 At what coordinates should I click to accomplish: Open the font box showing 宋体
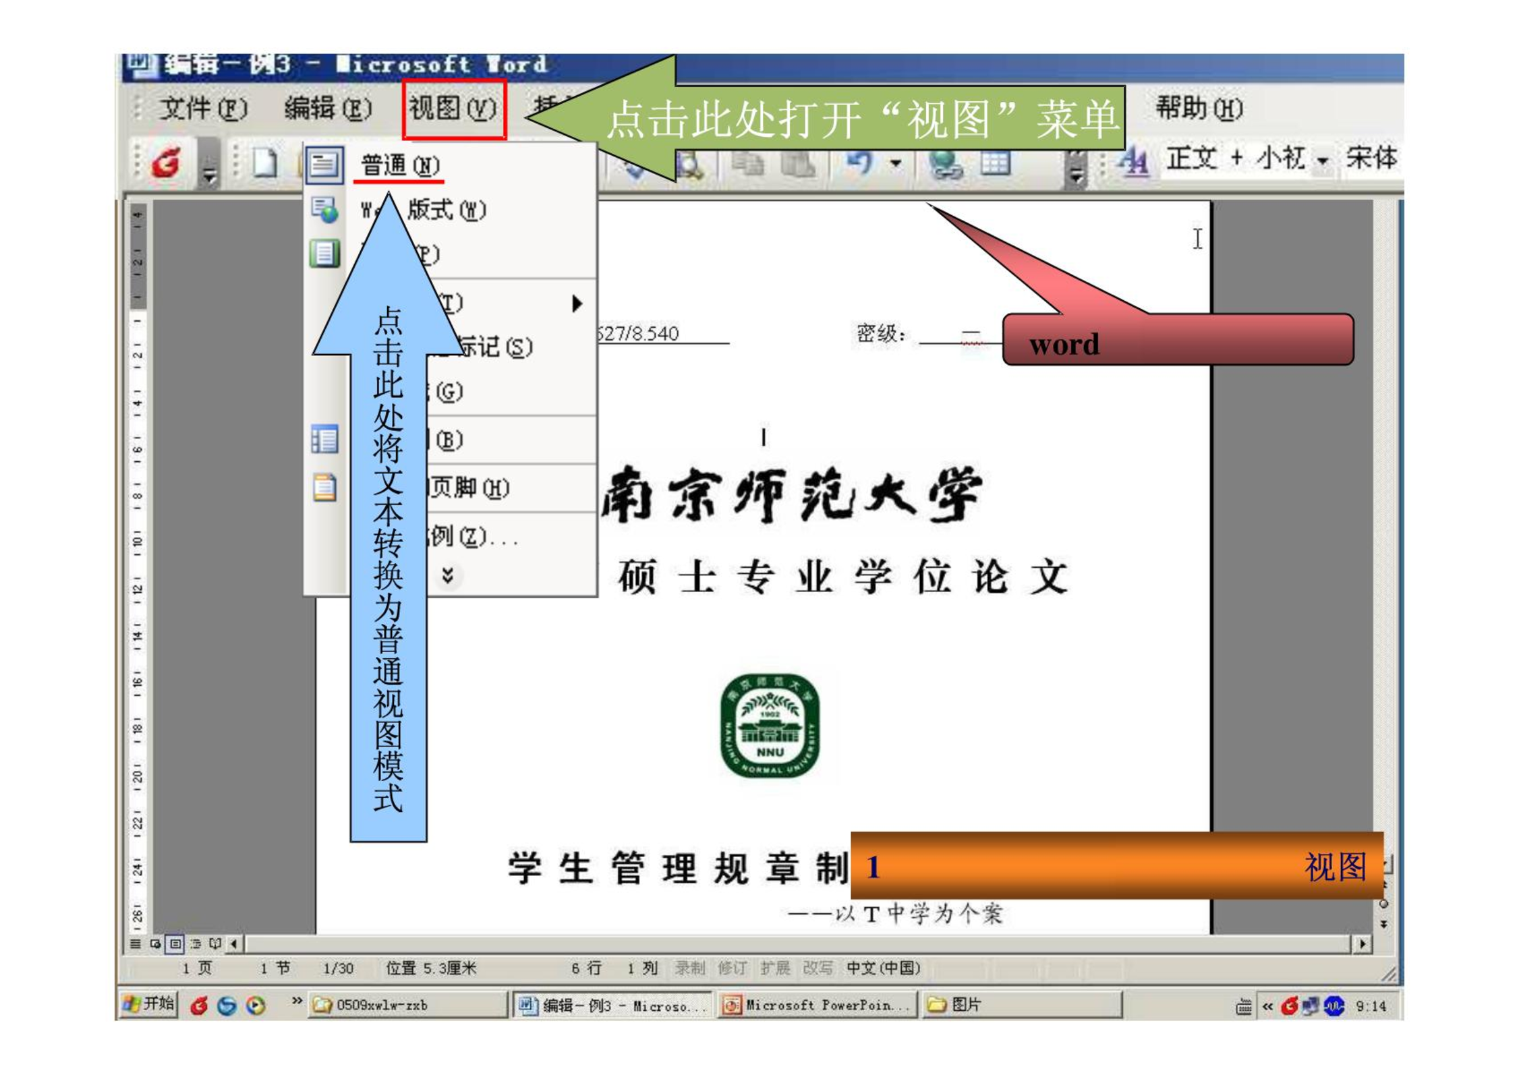pyautogui.click(x=1372, y=158)
